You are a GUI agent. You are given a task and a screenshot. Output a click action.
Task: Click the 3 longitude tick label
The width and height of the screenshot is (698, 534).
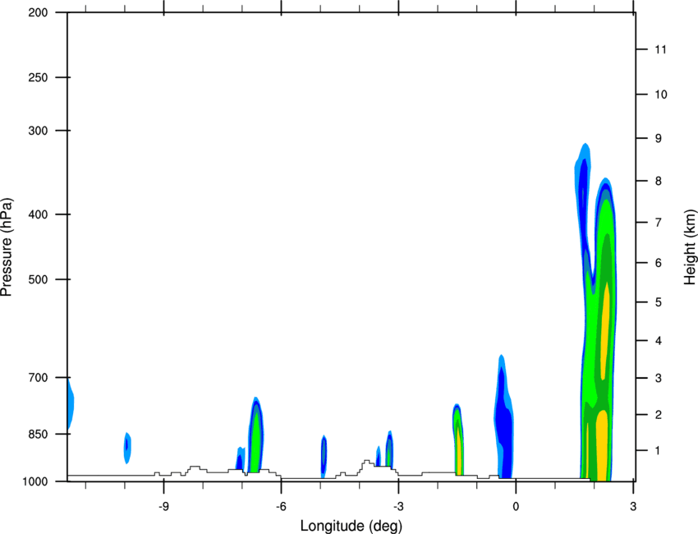point(633,507)
